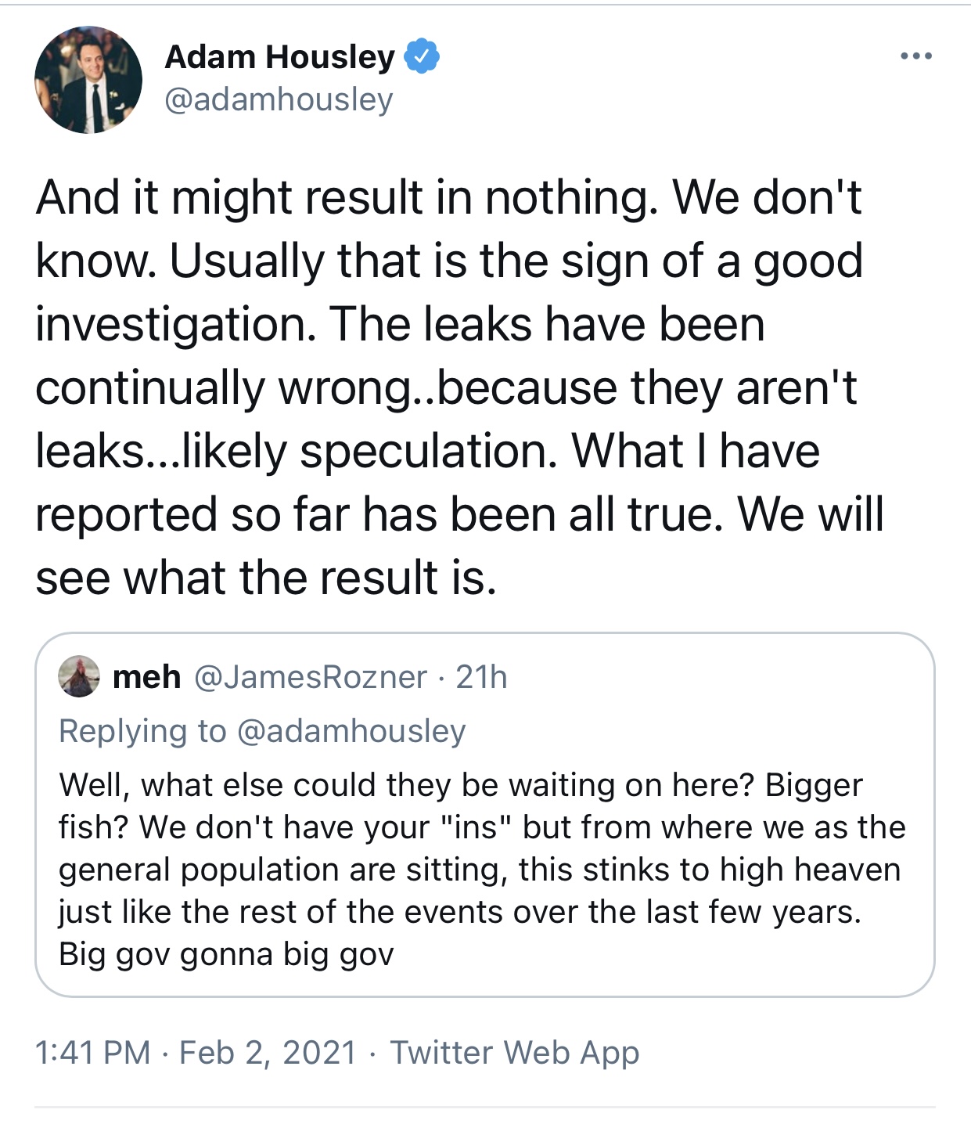Open the 21h timestamp of quoted tweet
This screenshot has width=971, height=1124.
tap(481, 676)
